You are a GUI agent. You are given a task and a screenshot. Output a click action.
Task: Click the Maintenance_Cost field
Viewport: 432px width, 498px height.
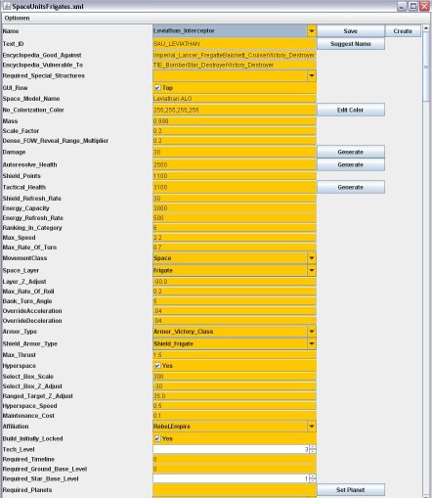pyautogui.click(x=235, y=416)
